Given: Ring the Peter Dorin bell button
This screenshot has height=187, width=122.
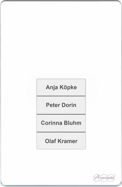Looking at the screenshot, I should (61, 105).
